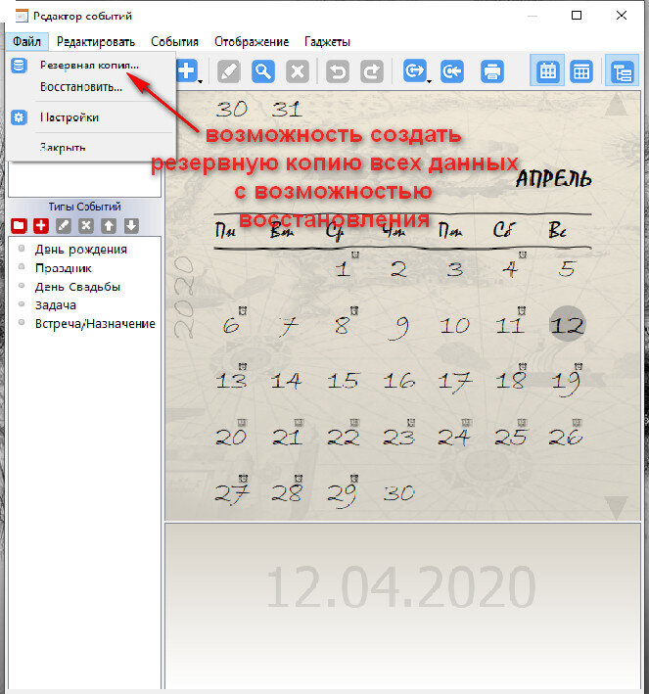Select the День Свадьбы event type
649x694 pixels.
point(77,287)
